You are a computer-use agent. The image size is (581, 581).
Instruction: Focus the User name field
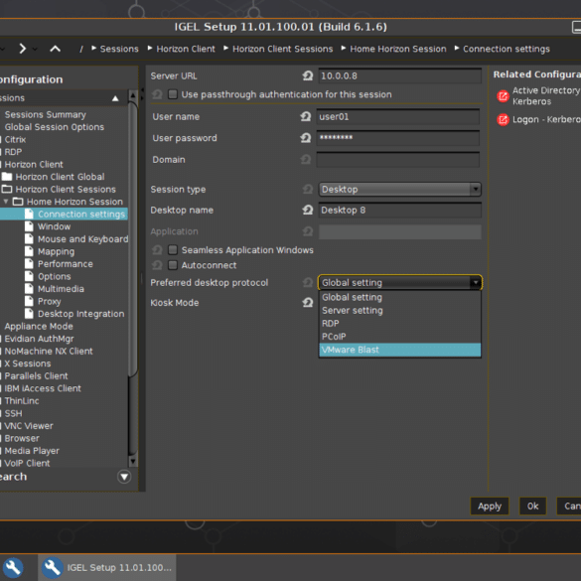398,117
